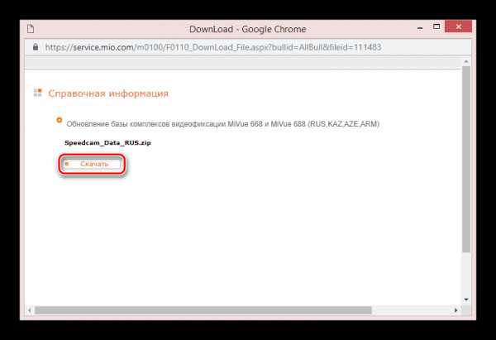Click the page document icon in title bar
Screen dimensions: 496x340
(x=31, y=29)
